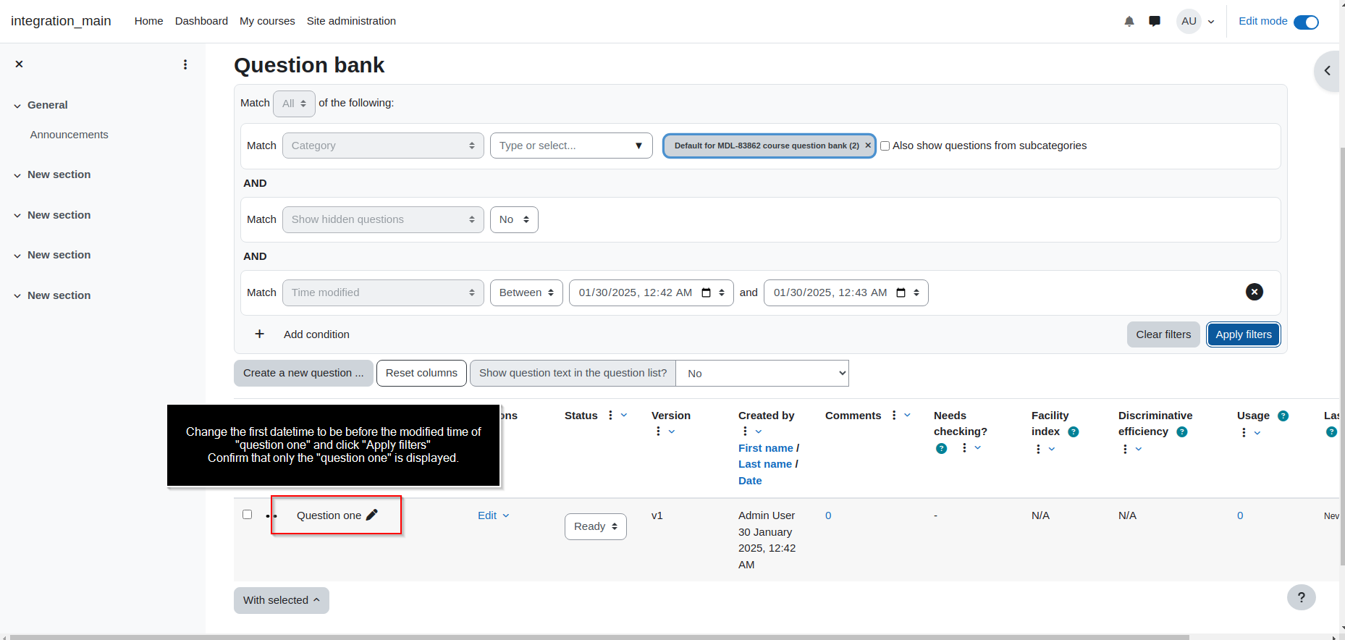This screenshot has width=1345, height=640.
Task: Edit Question one name with pencil
Action: coord(372,515)
